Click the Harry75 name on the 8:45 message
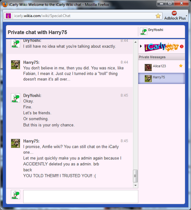Viewport: 191px width, 210px height. (x=31, y=141)
